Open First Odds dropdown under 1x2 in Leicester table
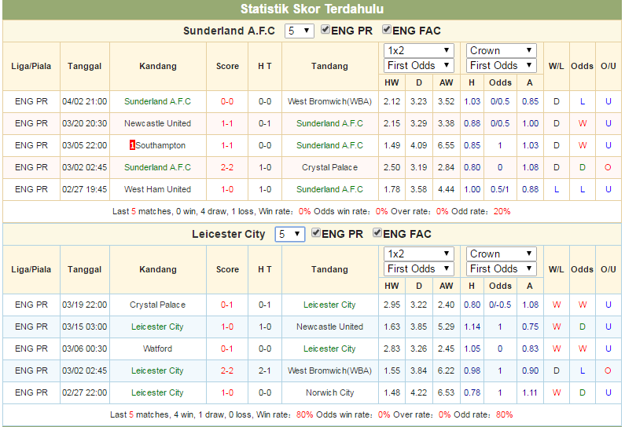Viewport: 625px width, 427px height. click(419, 268)
